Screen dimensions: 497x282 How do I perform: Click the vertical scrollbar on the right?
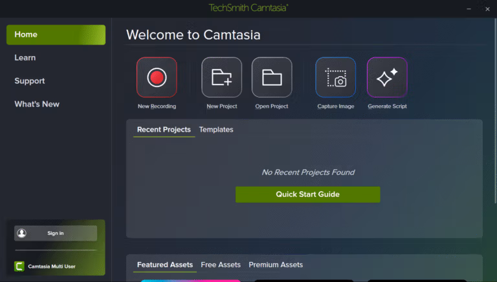(496, 110)
